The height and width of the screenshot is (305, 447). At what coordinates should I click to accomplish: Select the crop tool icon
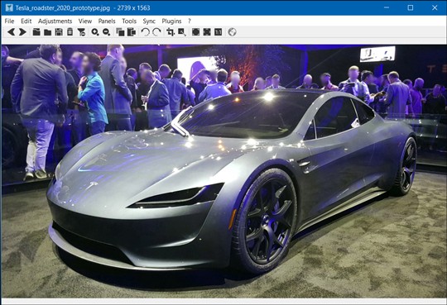click(x=171, y=32)
